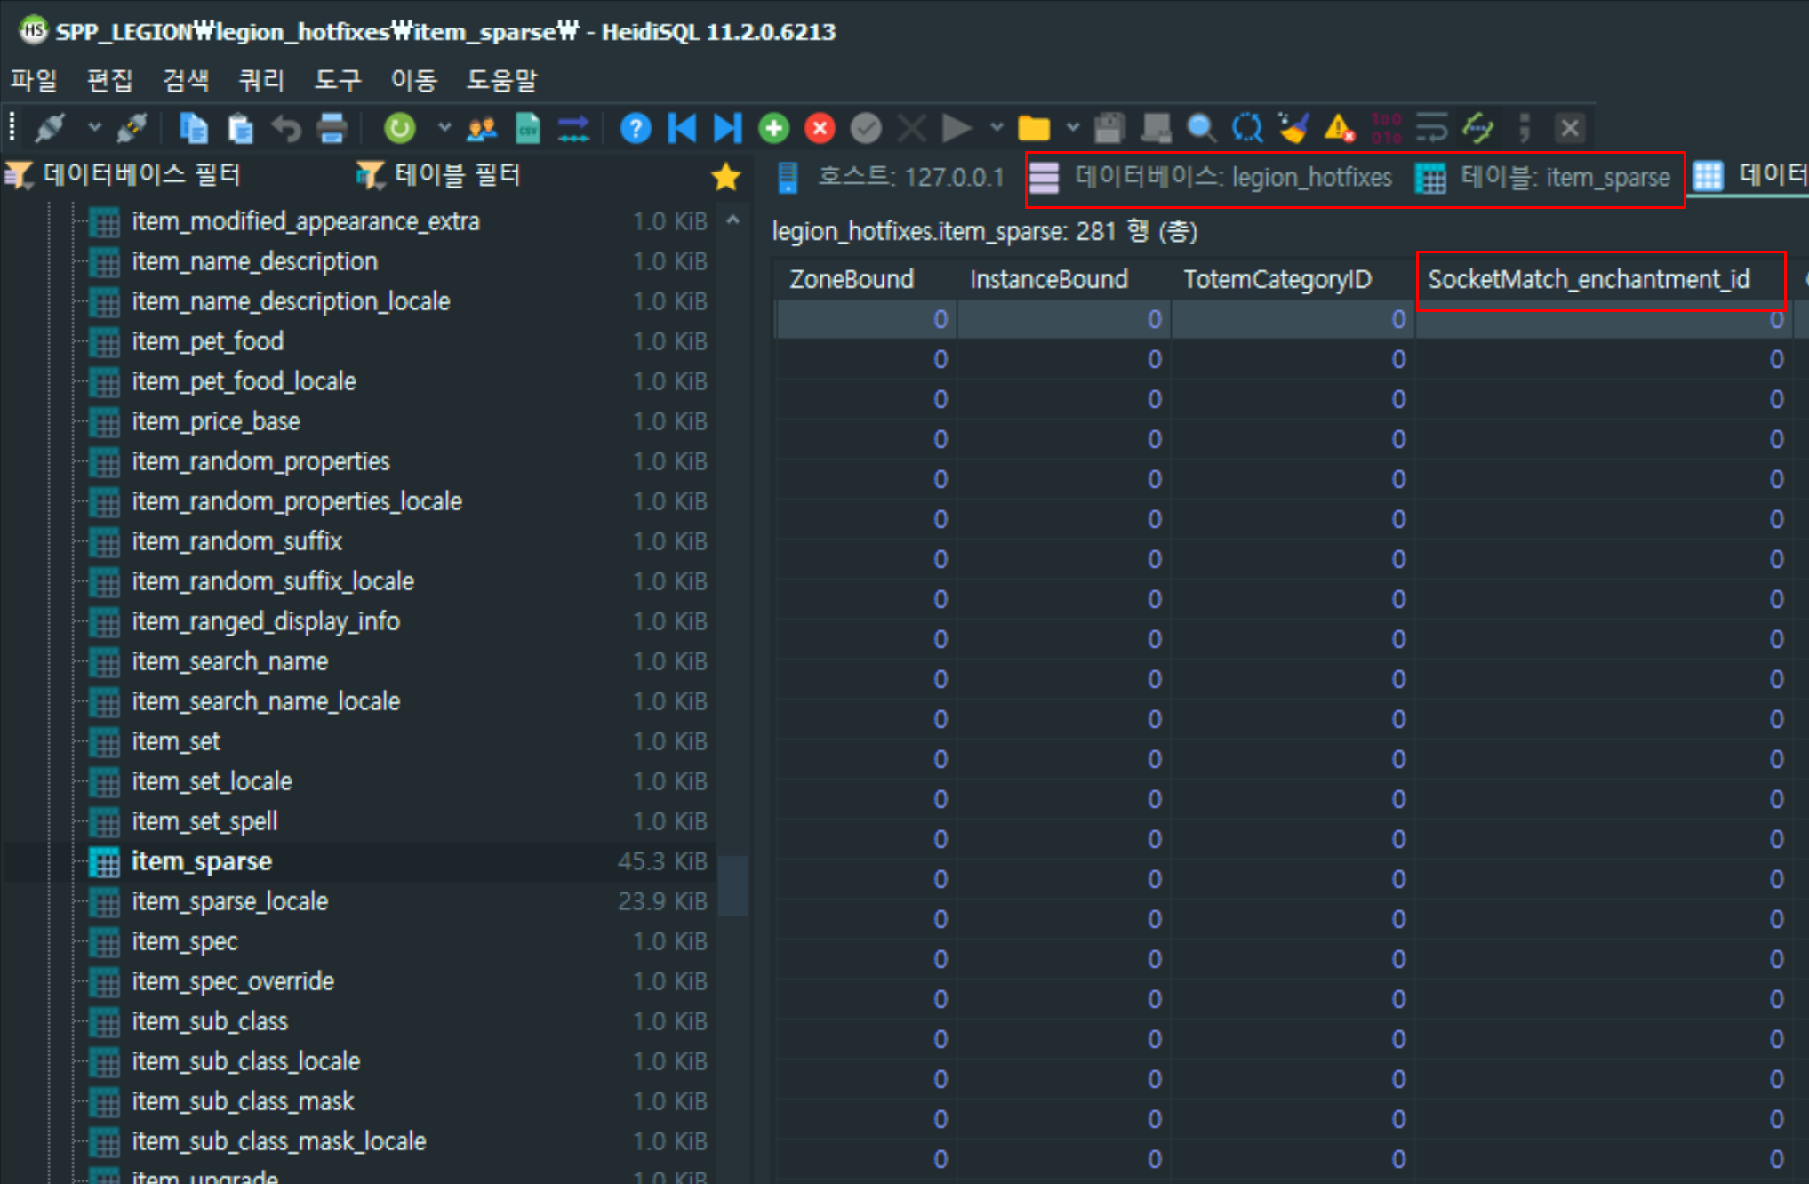The height and width of the screenshot is (1184, 1809).
Task: Click the export to CSV icon
Action: click(x=528, y=128)
